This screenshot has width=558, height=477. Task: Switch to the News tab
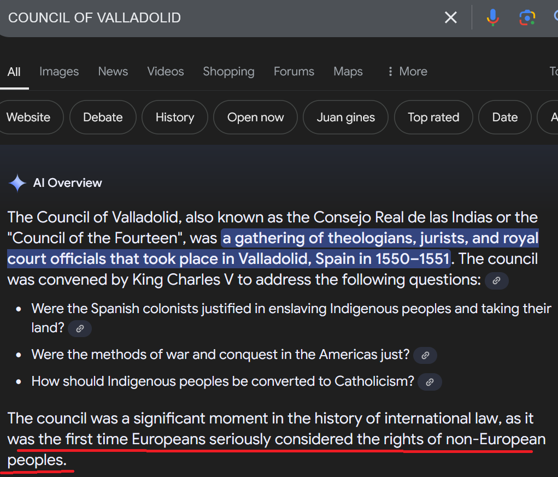pos(113,72)
